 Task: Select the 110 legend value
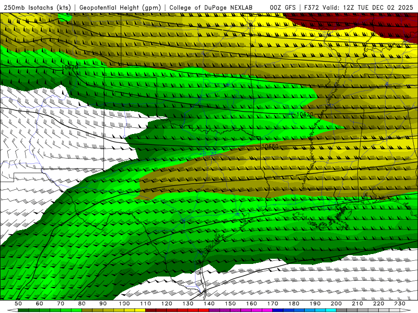point(146,304)
